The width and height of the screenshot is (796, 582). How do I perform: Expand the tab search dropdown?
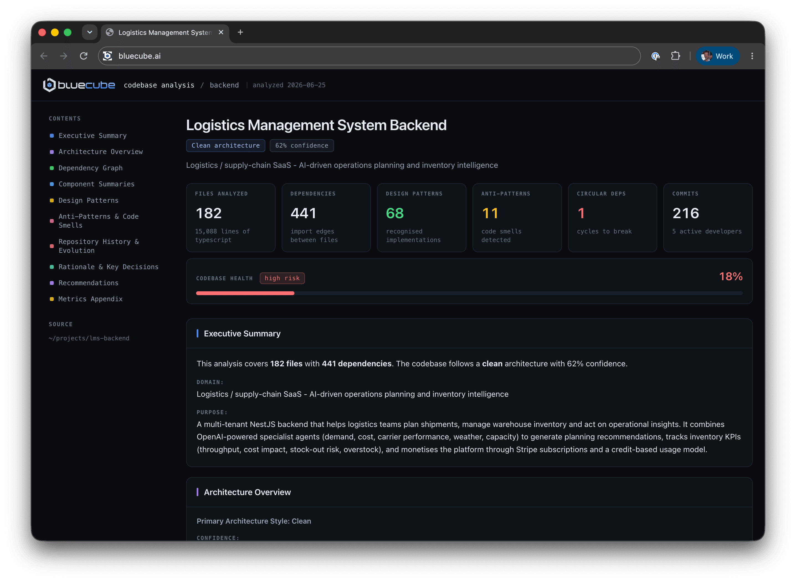tap(89, 32)
